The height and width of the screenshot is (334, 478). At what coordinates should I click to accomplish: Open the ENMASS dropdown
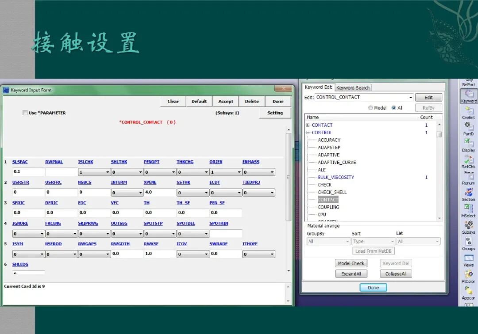click(x=258, y=172)
